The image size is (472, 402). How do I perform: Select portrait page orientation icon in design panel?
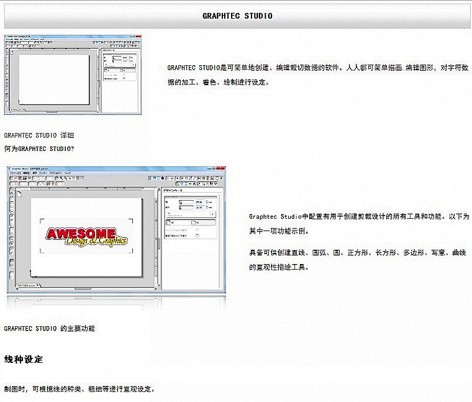click(170, 221)
